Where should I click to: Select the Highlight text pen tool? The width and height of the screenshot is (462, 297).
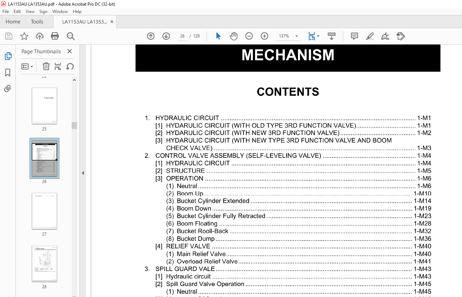[370, 36]
